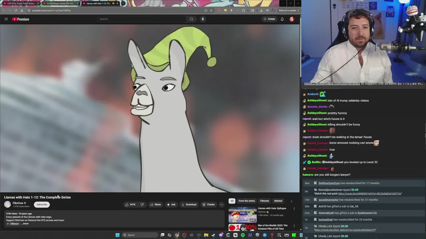Reload the page in browser toolbar
Viewport: 426px width, 239px height.
[x=16, y=10]
